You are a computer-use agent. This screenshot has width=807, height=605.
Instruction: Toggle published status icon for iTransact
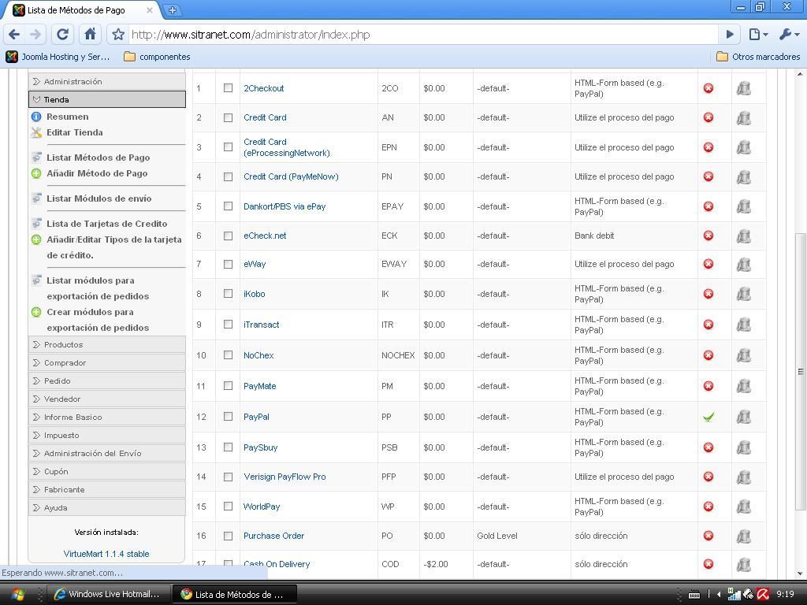pyautogui.click(x=708, y=325)
